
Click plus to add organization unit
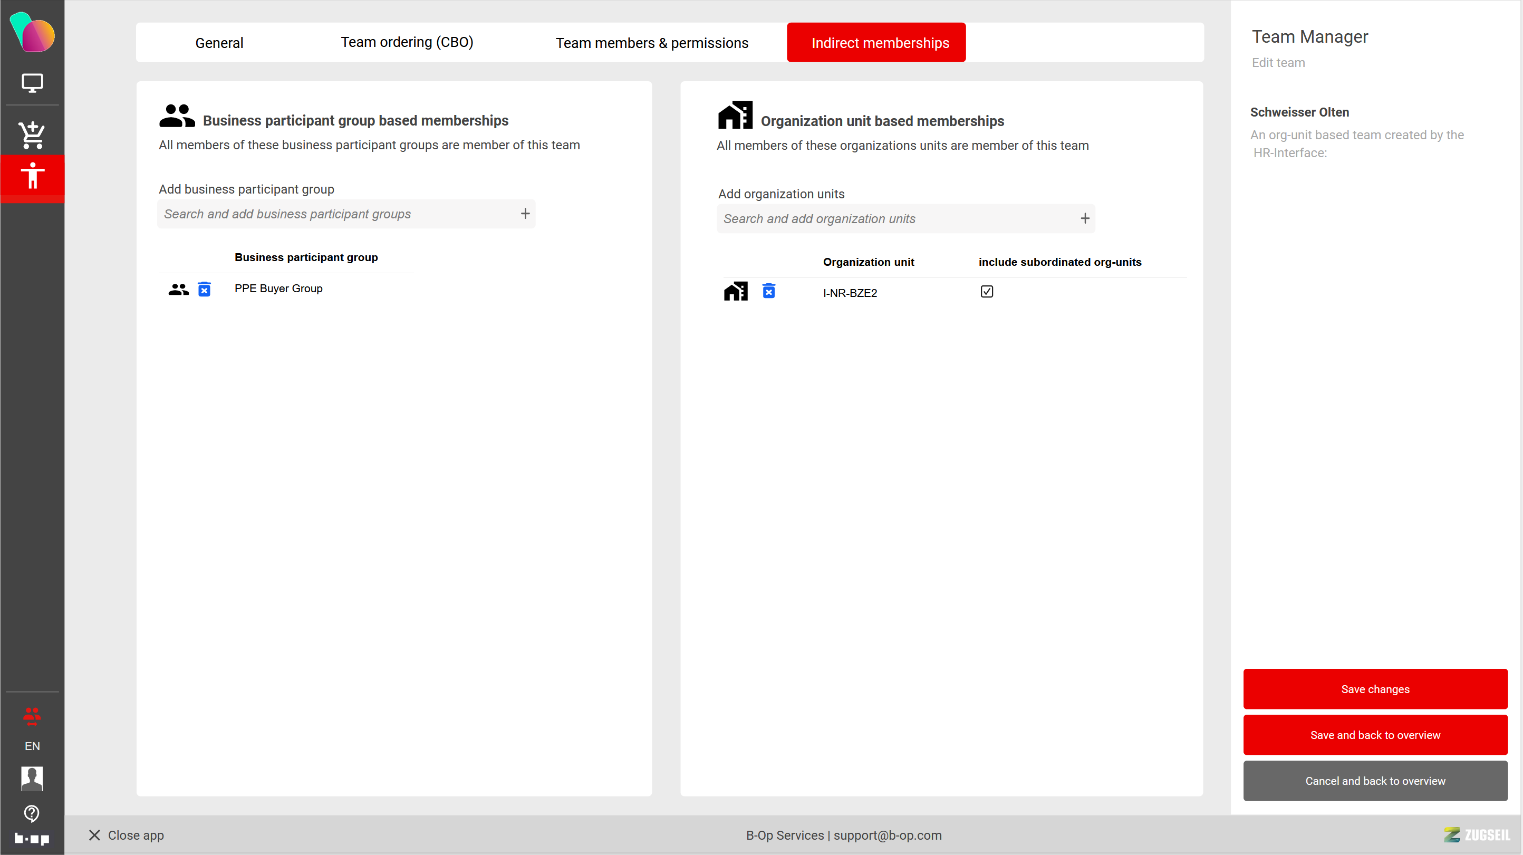coord(1084,218)
